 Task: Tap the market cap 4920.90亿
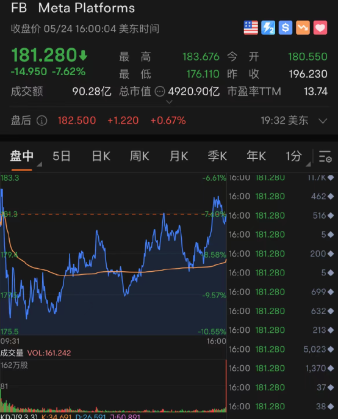pos(194,92)
